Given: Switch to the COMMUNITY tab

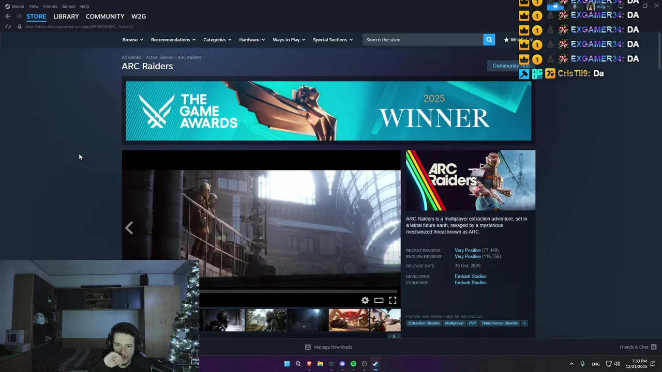Looking at the screenshot, I should [105, 17].
